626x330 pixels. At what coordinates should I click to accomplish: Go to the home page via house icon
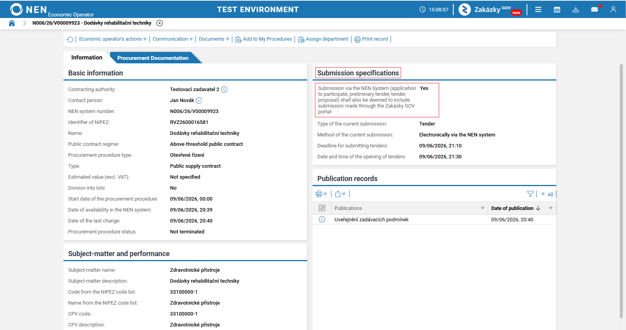tap(12, 23)
